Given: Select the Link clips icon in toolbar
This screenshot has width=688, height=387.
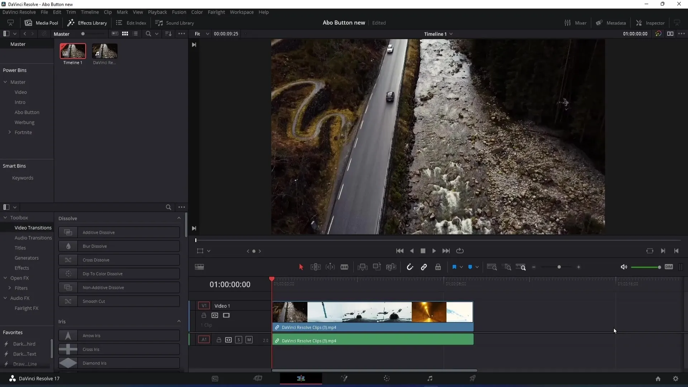Looking at the screenshot, I should tap(424, 267).
